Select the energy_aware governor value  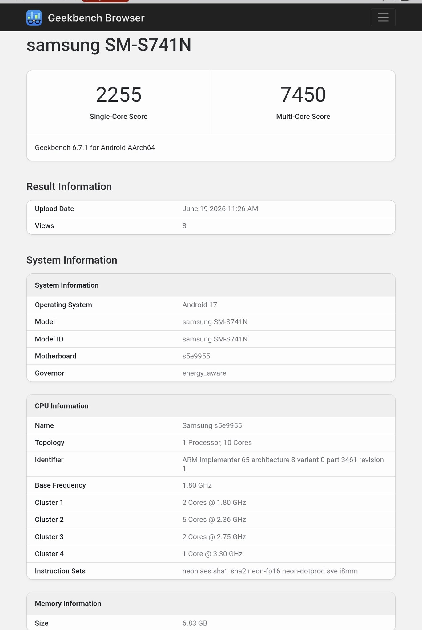(x=204, y=373)
